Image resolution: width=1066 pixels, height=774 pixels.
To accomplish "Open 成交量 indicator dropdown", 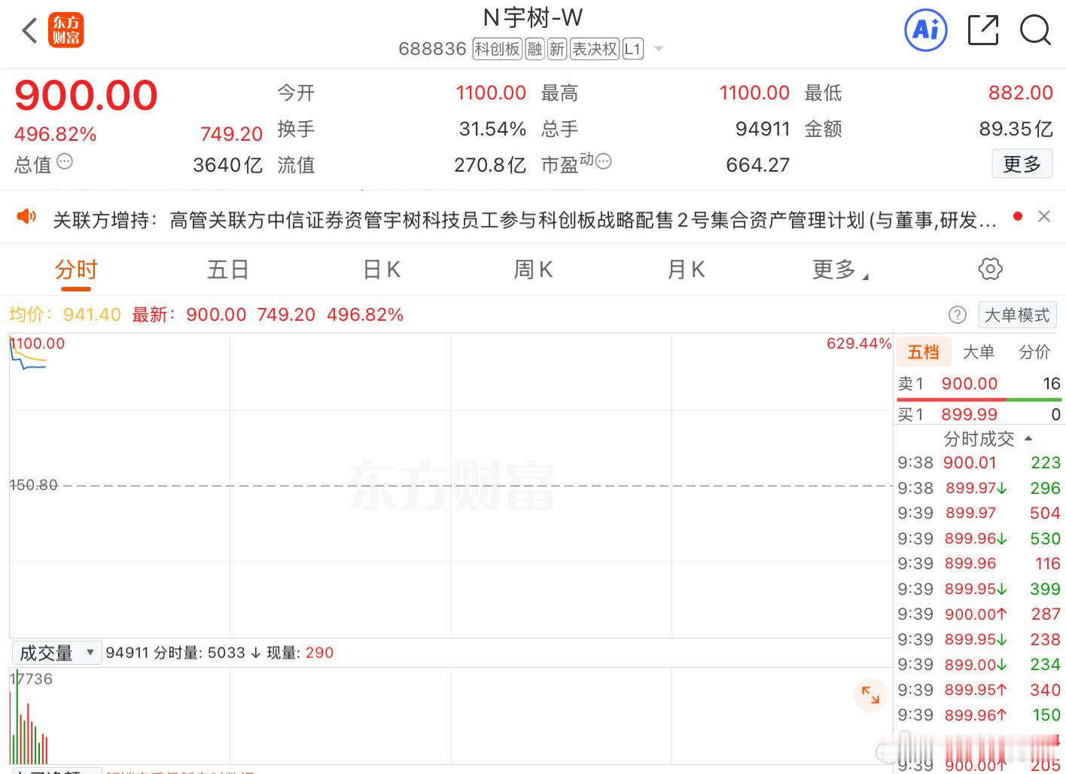I will tap(56, 652).
